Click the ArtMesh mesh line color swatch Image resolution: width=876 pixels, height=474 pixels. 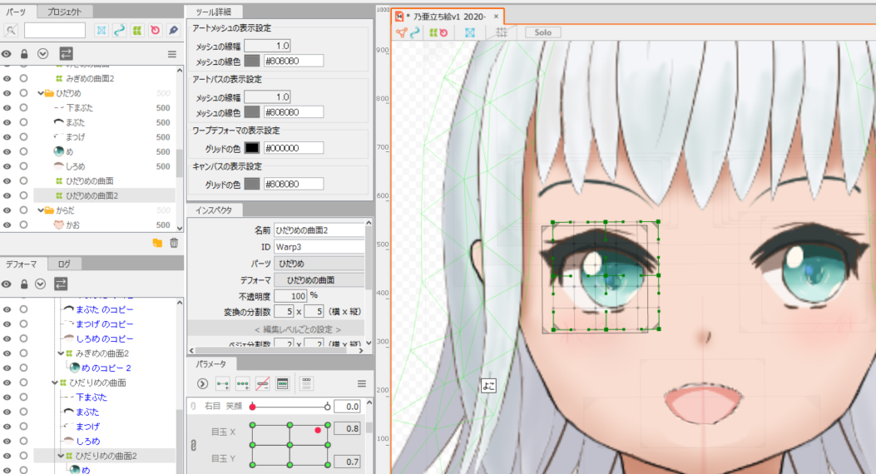point(252,61)
